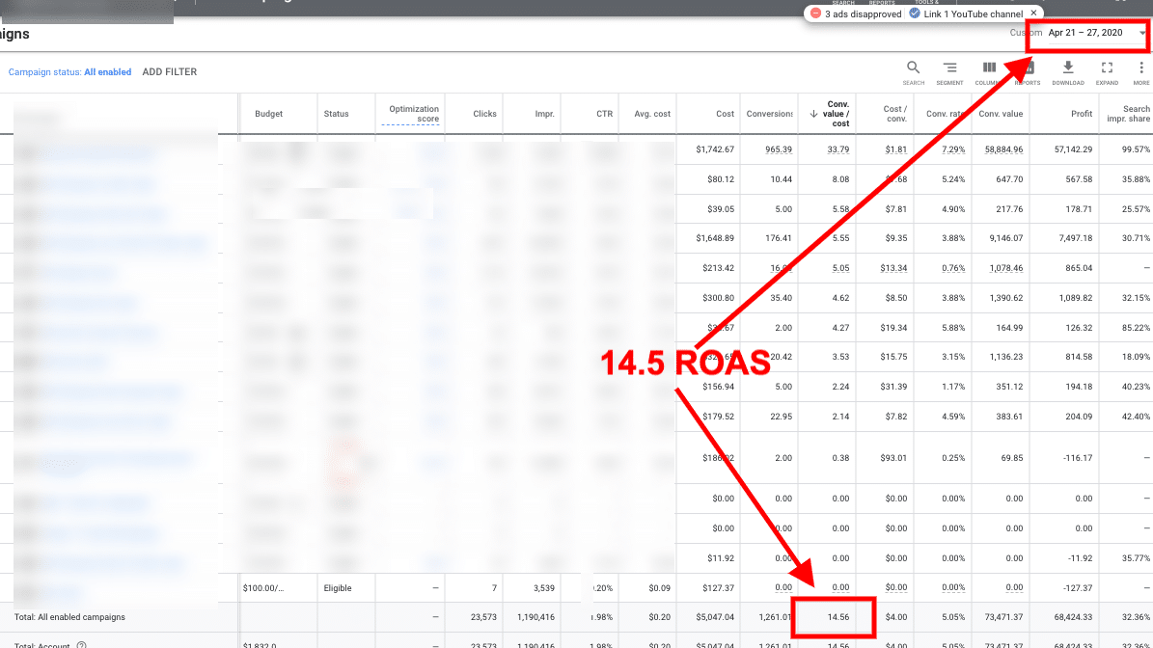
Task: Open the Apr 21 – 27, 2020 date picker
Action: click(x=1090, y=33)
